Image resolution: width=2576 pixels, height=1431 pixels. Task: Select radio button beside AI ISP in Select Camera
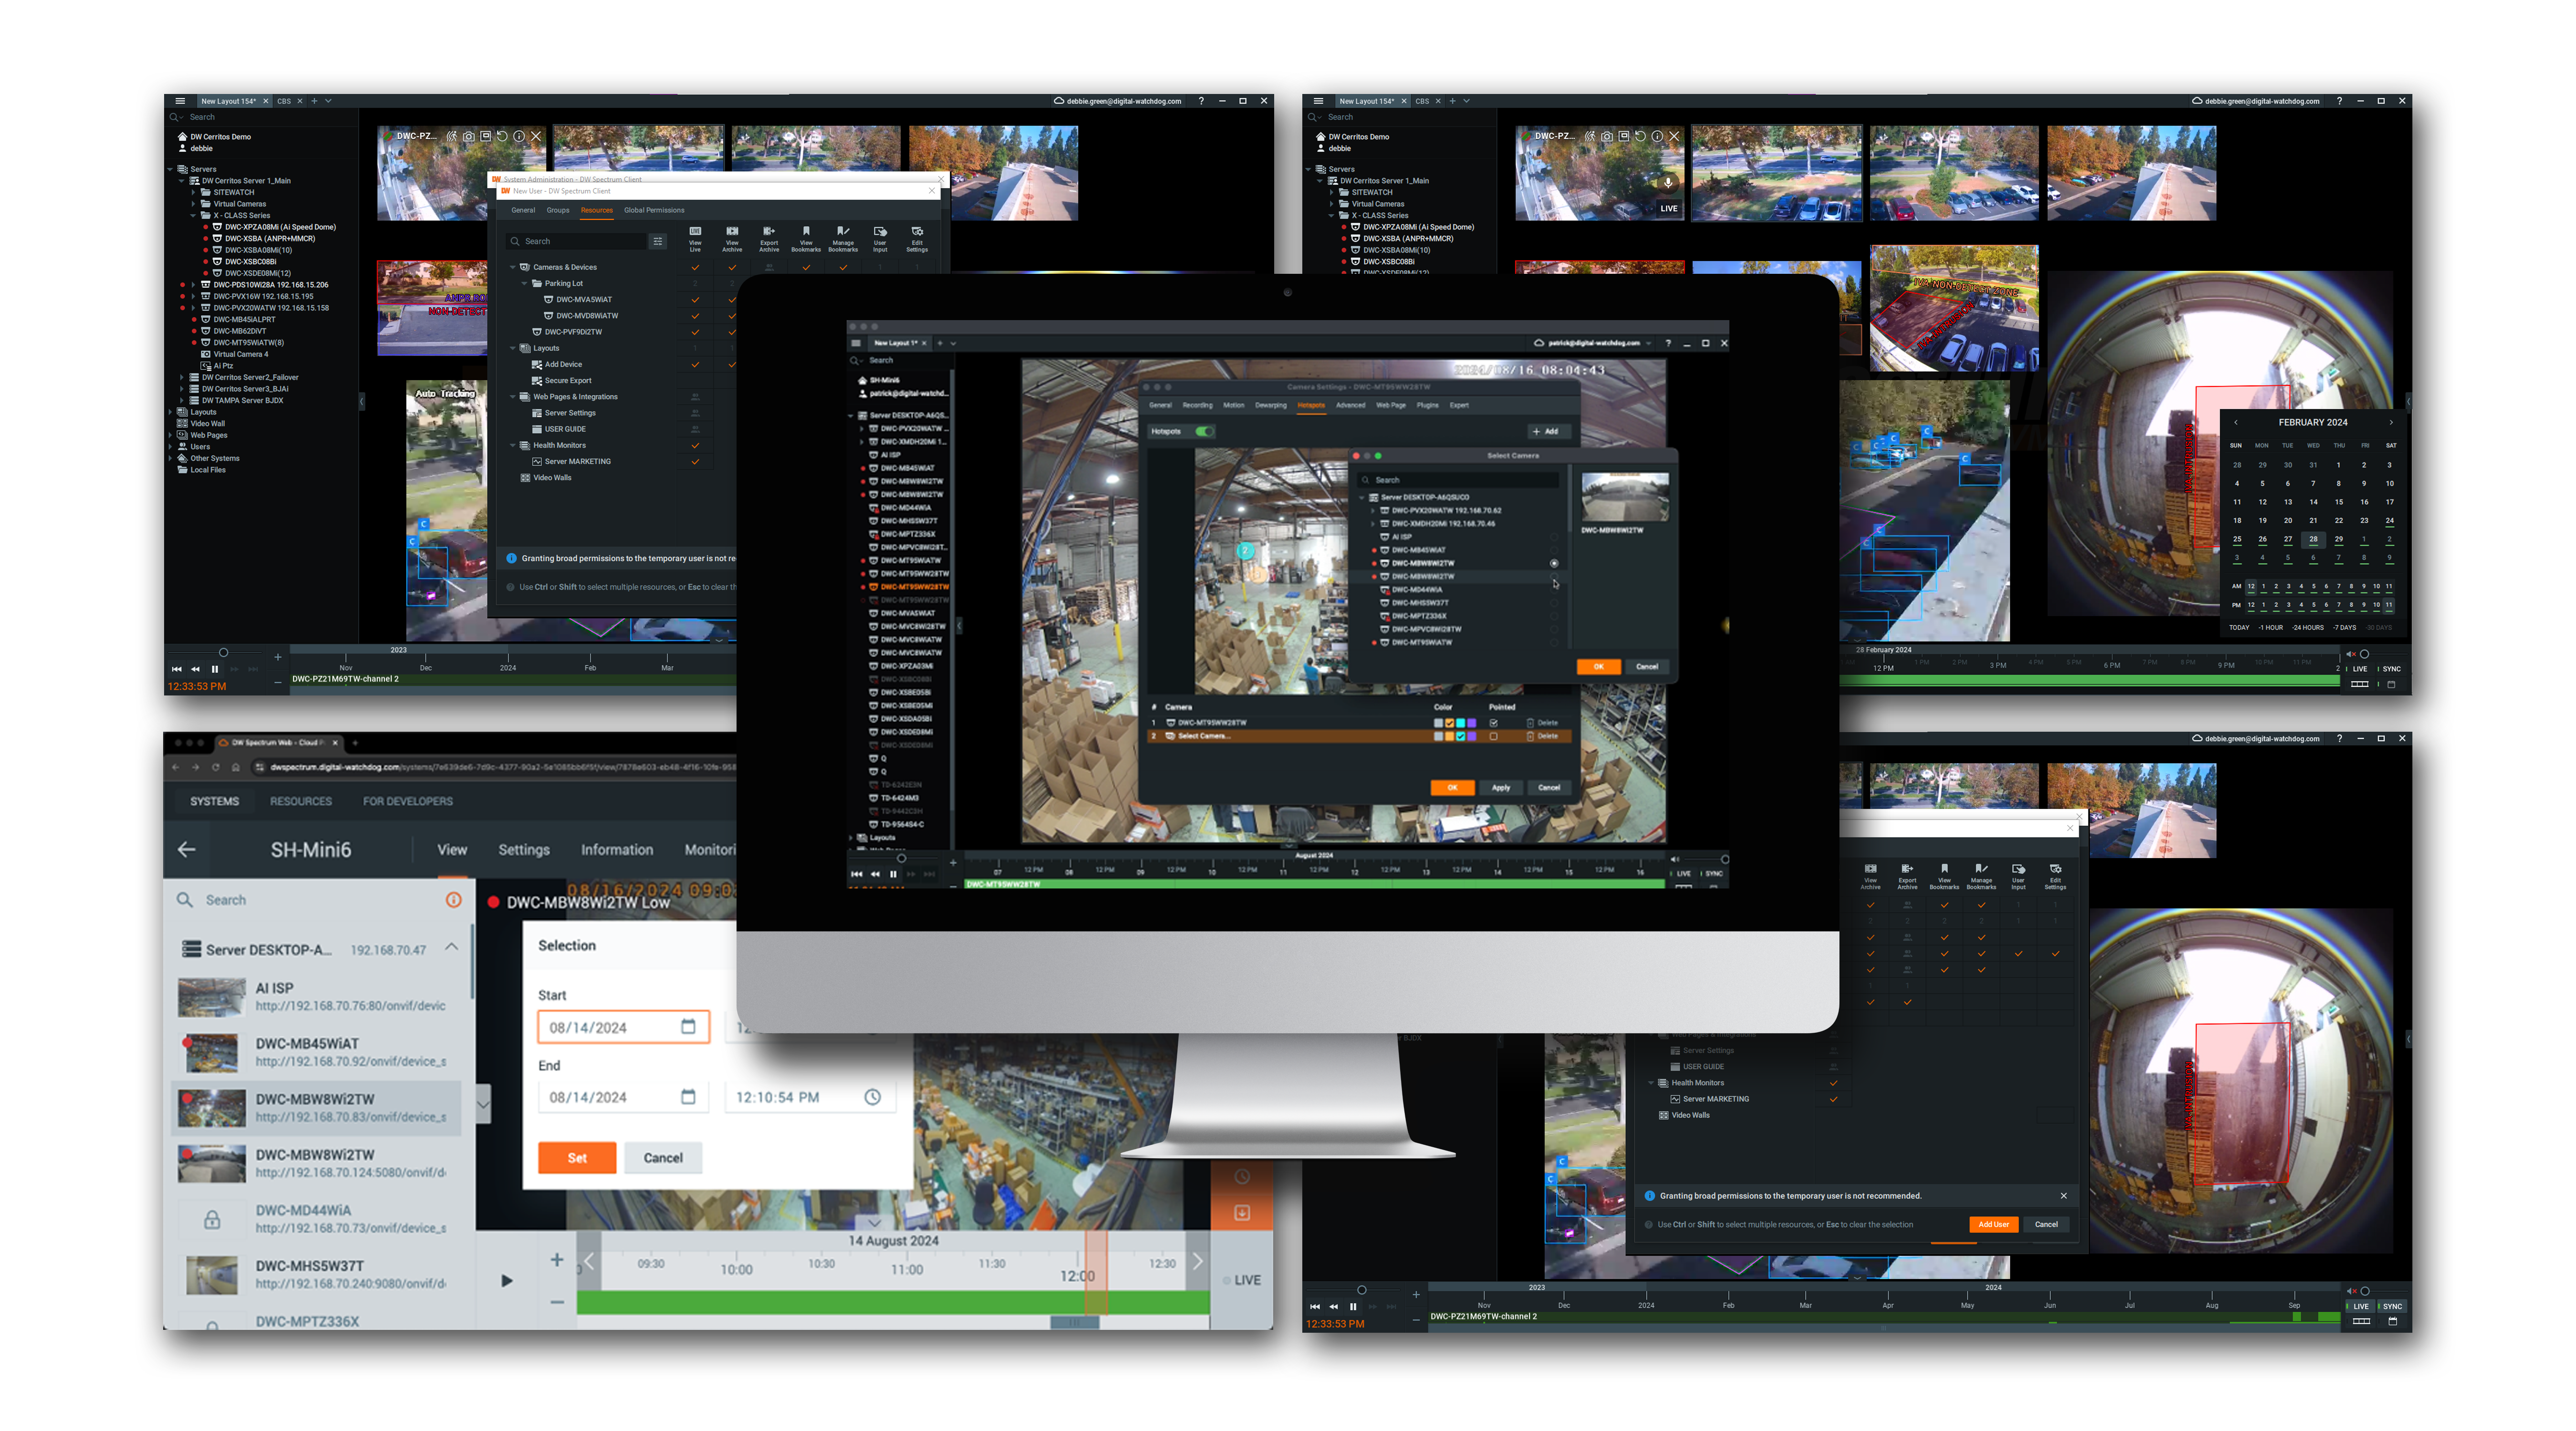[1553, 537]
